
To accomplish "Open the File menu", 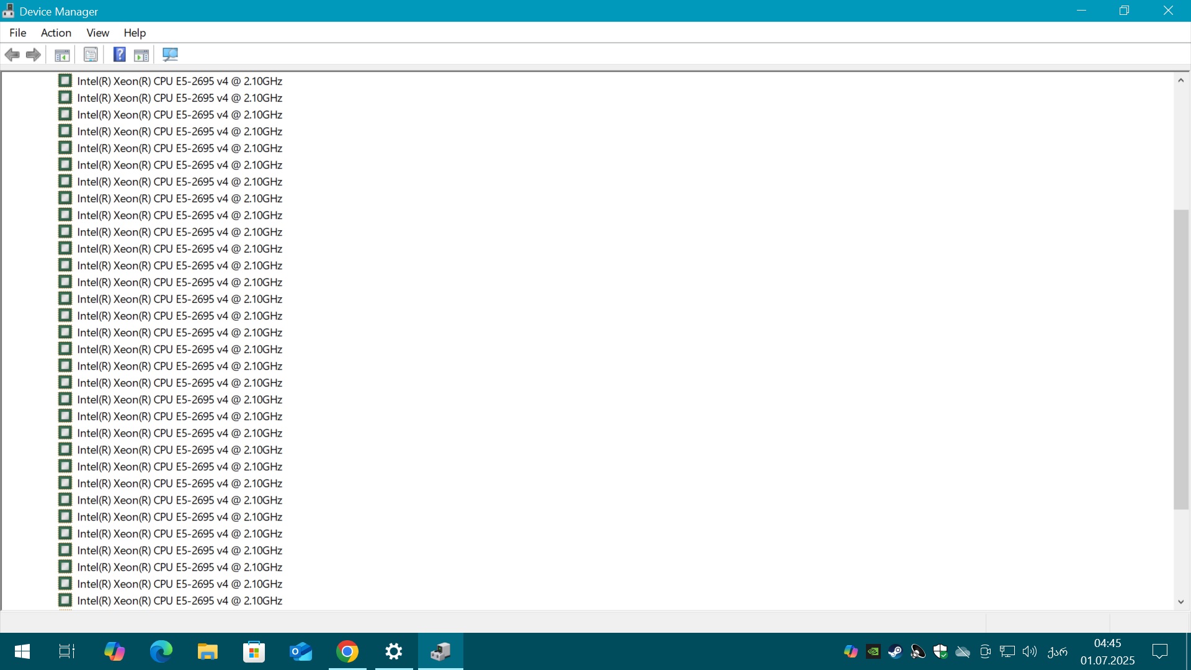I will [x=17, y=33].
